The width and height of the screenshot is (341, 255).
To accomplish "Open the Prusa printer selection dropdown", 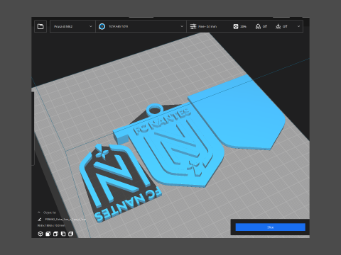I will point(72,26).
